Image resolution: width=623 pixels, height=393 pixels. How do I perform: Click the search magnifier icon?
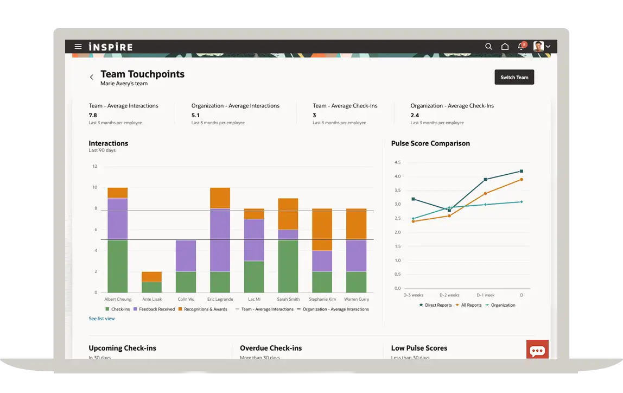pos(488,47)
